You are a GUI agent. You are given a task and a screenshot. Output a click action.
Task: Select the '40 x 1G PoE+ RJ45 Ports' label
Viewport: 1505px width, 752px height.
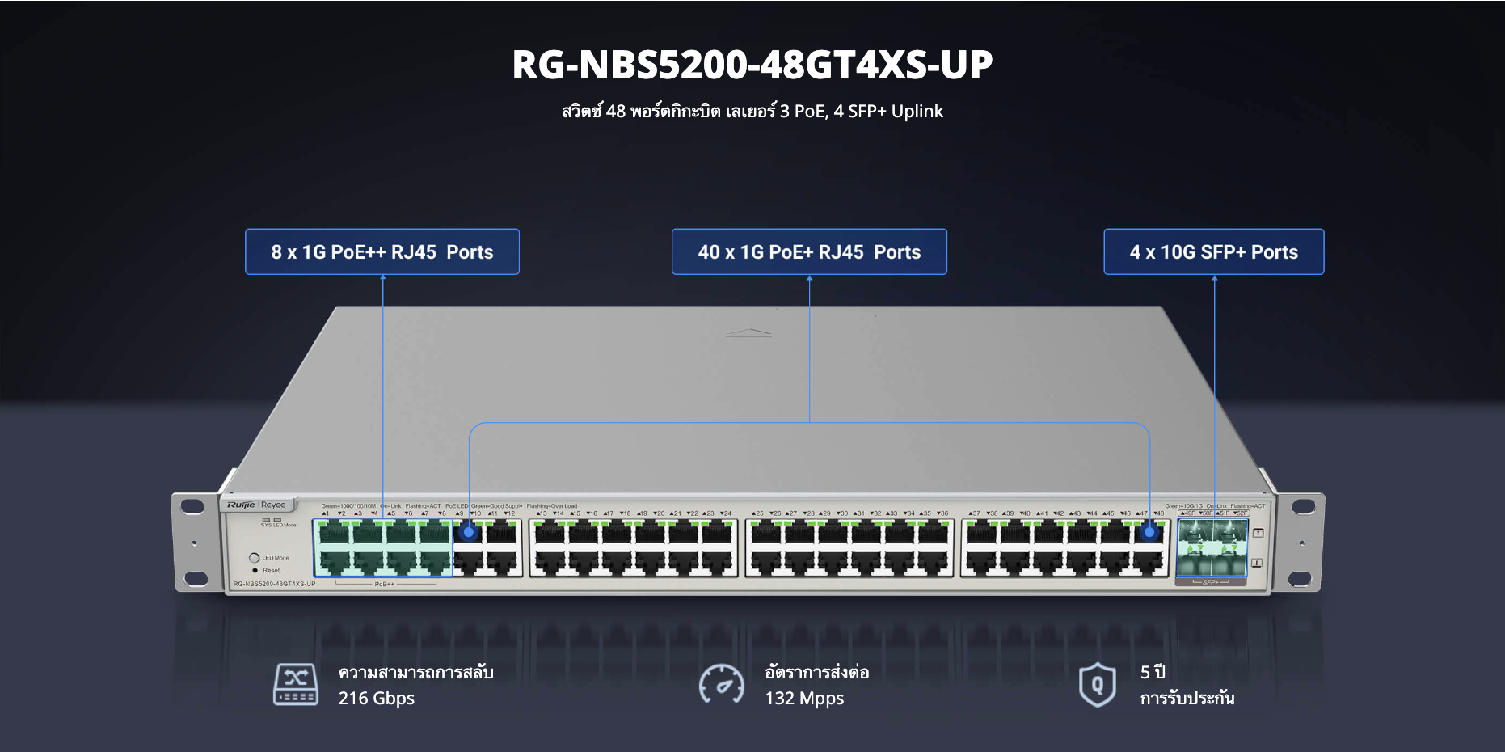click(809, 252)
